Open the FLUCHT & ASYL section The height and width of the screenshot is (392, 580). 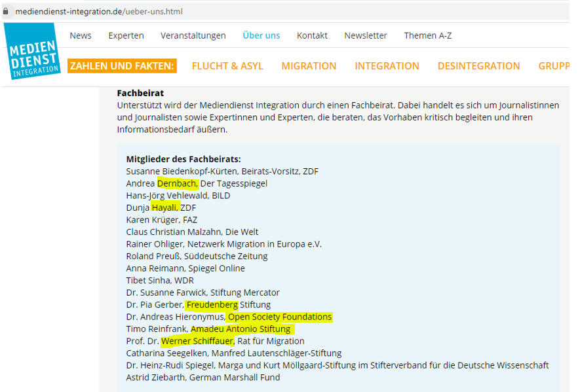click(x=227, y=65)
